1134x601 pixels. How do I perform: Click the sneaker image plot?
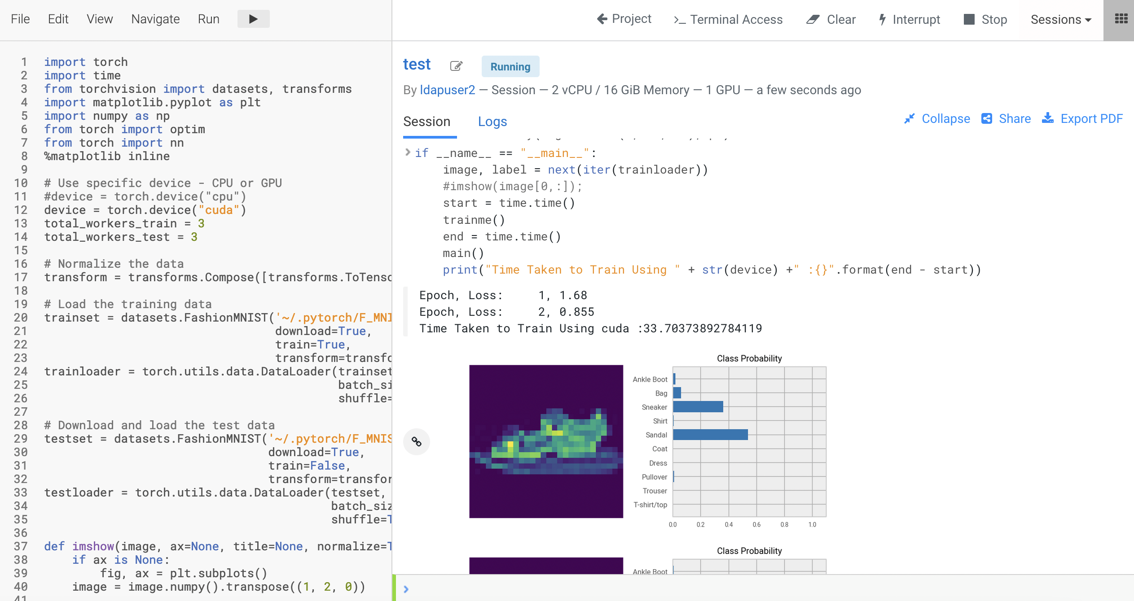[546, 442]
